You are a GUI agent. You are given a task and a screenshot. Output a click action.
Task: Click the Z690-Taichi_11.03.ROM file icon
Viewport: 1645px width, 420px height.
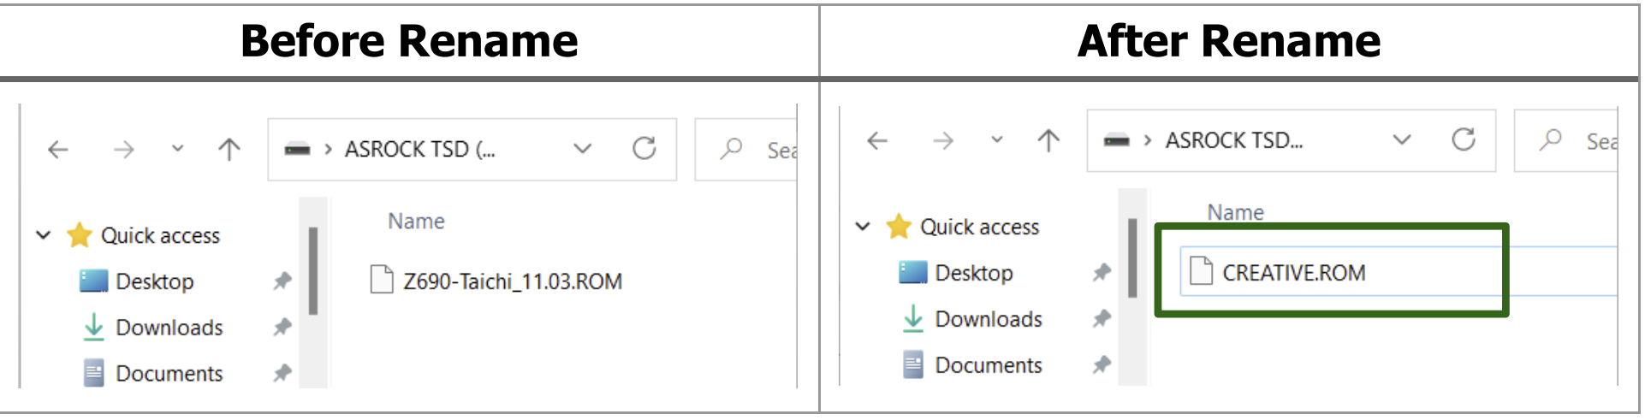click(381, 280)
